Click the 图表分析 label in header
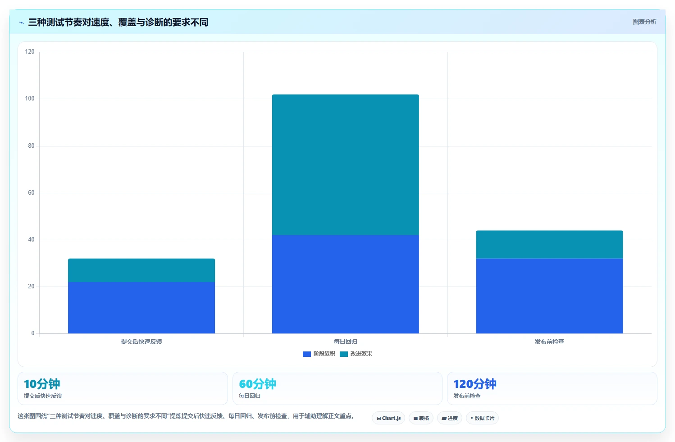 [x=644, y=22]
